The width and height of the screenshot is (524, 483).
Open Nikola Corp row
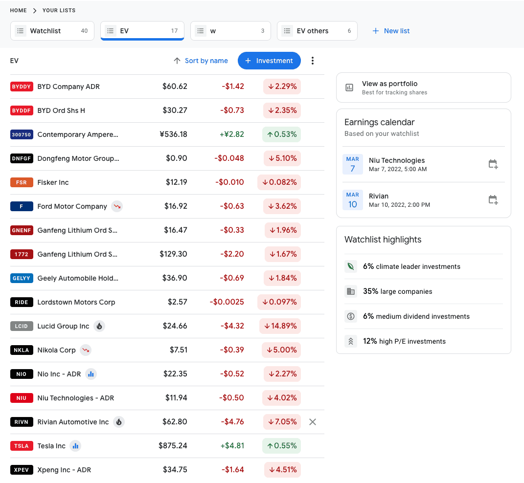pos(167,350)
